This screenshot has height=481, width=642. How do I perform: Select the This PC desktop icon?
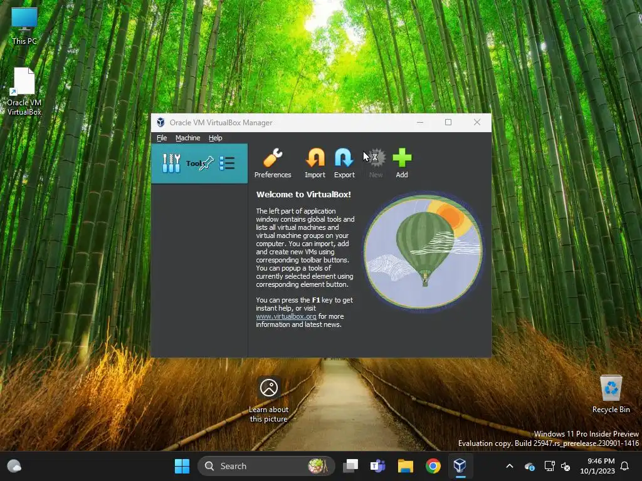click(24, 26)
